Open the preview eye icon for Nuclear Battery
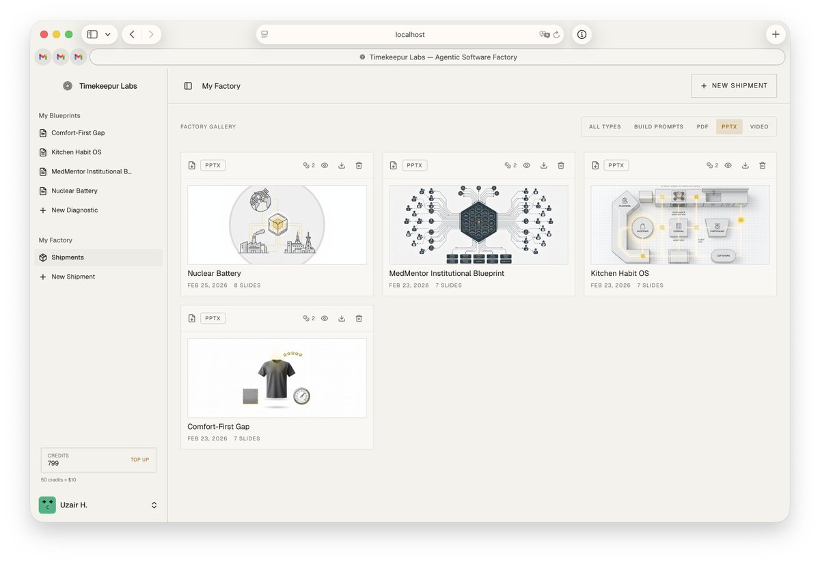Viewport: 820px width, 562px height. 325,165
